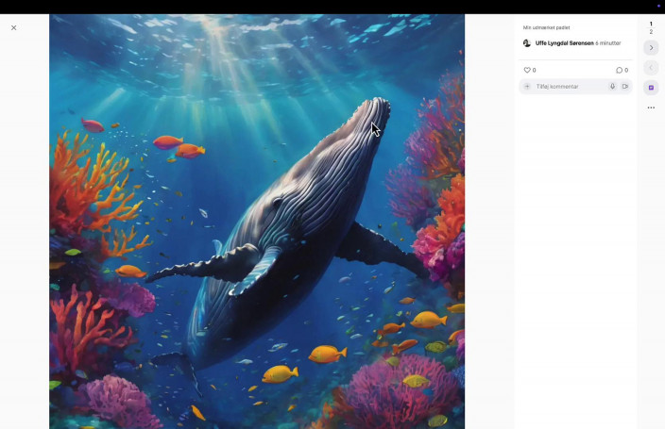Image resolution: width=665 pixels, height=429 pixels.
Task: Click the microphone icon to record audio comment
Action: coord(612,87)
